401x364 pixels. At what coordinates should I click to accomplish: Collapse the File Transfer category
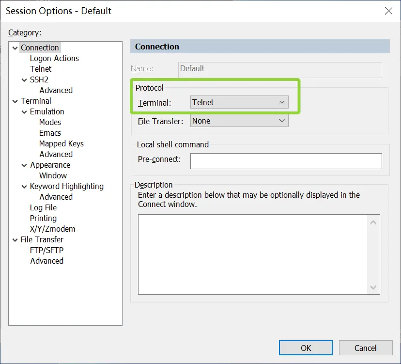[x=15, y=239]
